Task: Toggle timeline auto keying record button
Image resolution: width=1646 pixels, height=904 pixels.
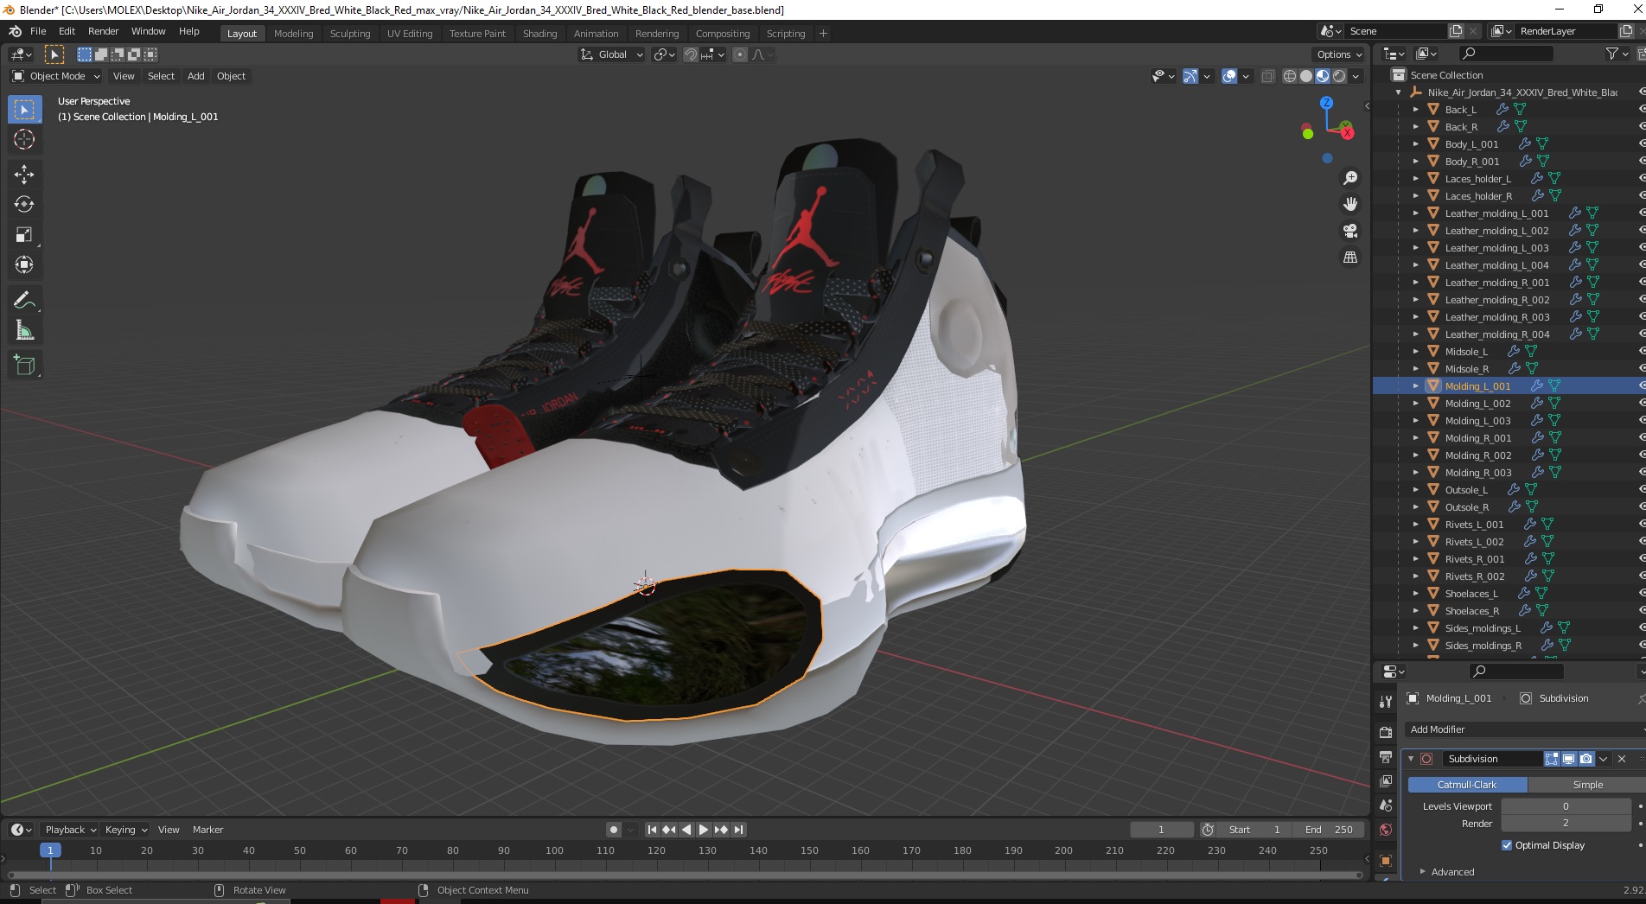Action: click(x=614, y=830)
